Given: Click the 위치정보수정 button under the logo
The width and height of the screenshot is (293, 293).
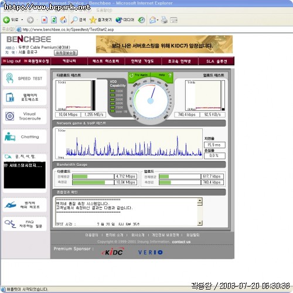Looking at the screenshot, I should pyautogui.click(x=66, y=53).
